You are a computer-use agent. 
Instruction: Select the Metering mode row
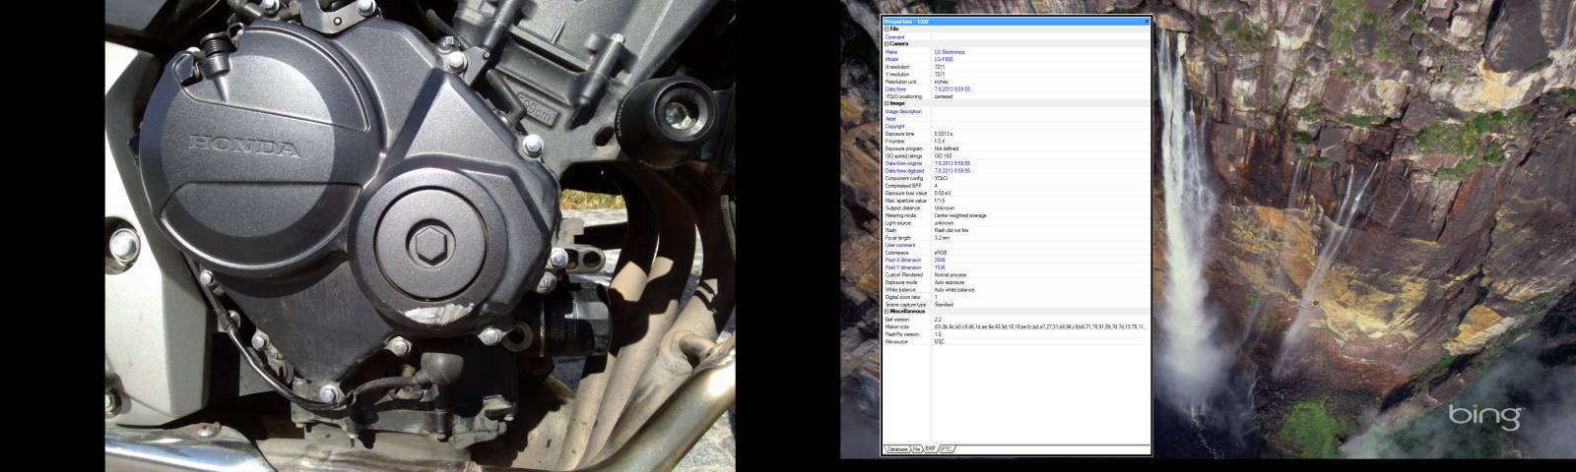(1016, 215)
